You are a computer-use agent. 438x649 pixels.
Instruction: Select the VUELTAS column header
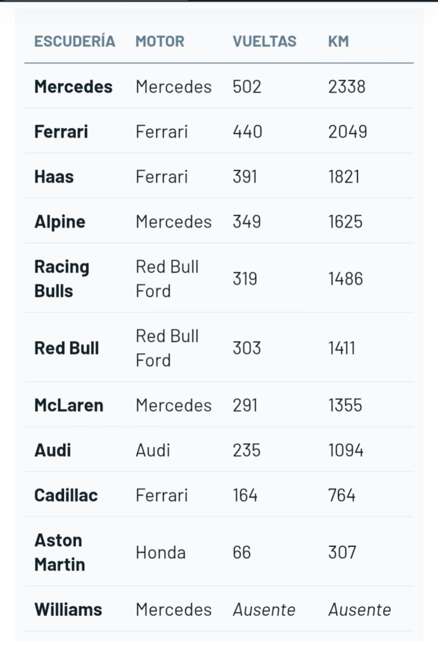pos(264,42)
